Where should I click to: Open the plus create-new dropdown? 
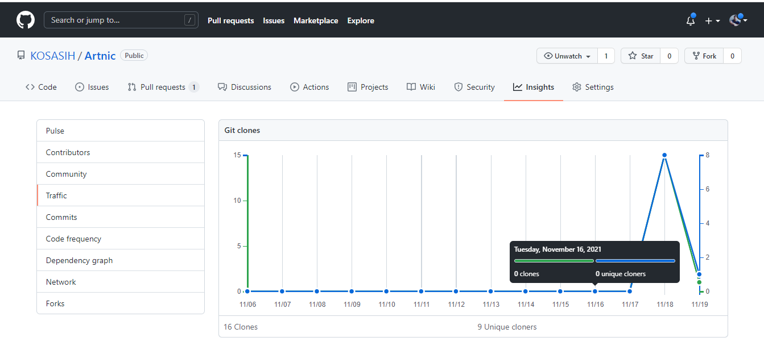[712, 20]
